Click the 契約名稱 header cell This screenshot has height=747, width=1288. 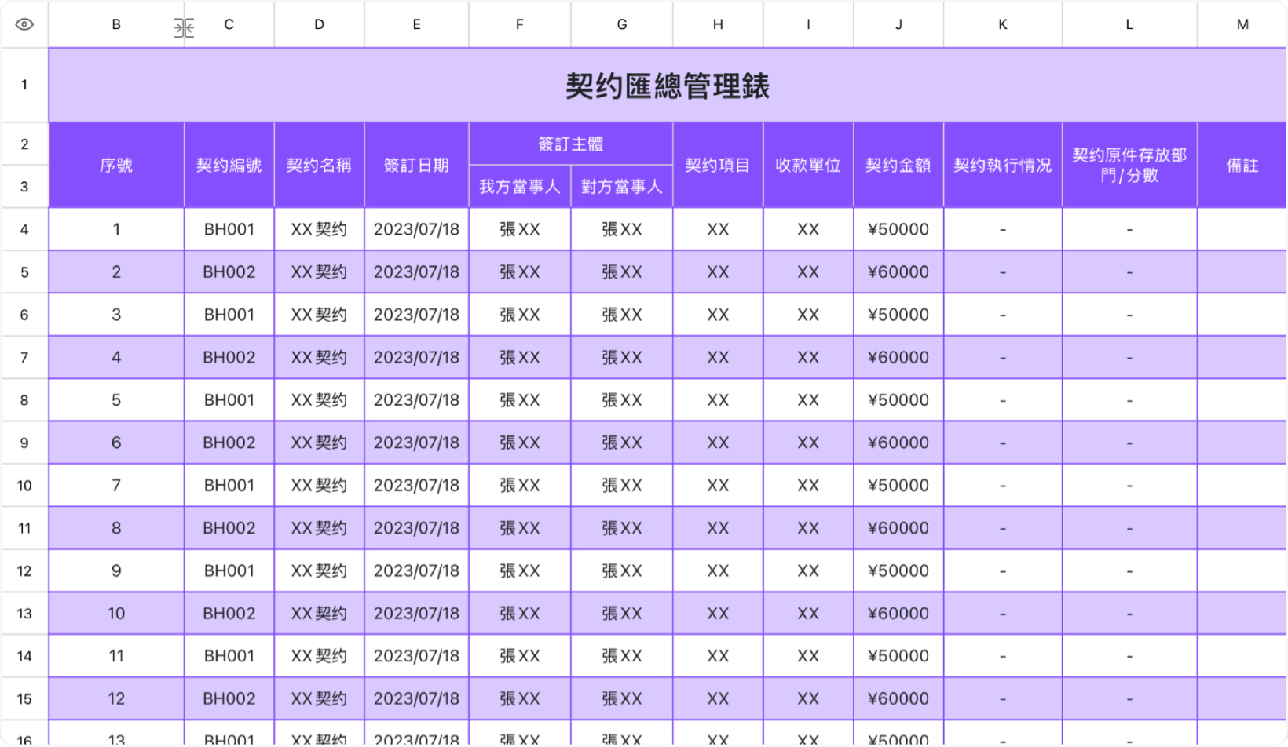(319, 165)
